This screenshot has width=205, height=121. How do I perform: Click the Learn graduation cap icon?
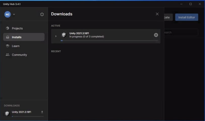coord(8,46)
